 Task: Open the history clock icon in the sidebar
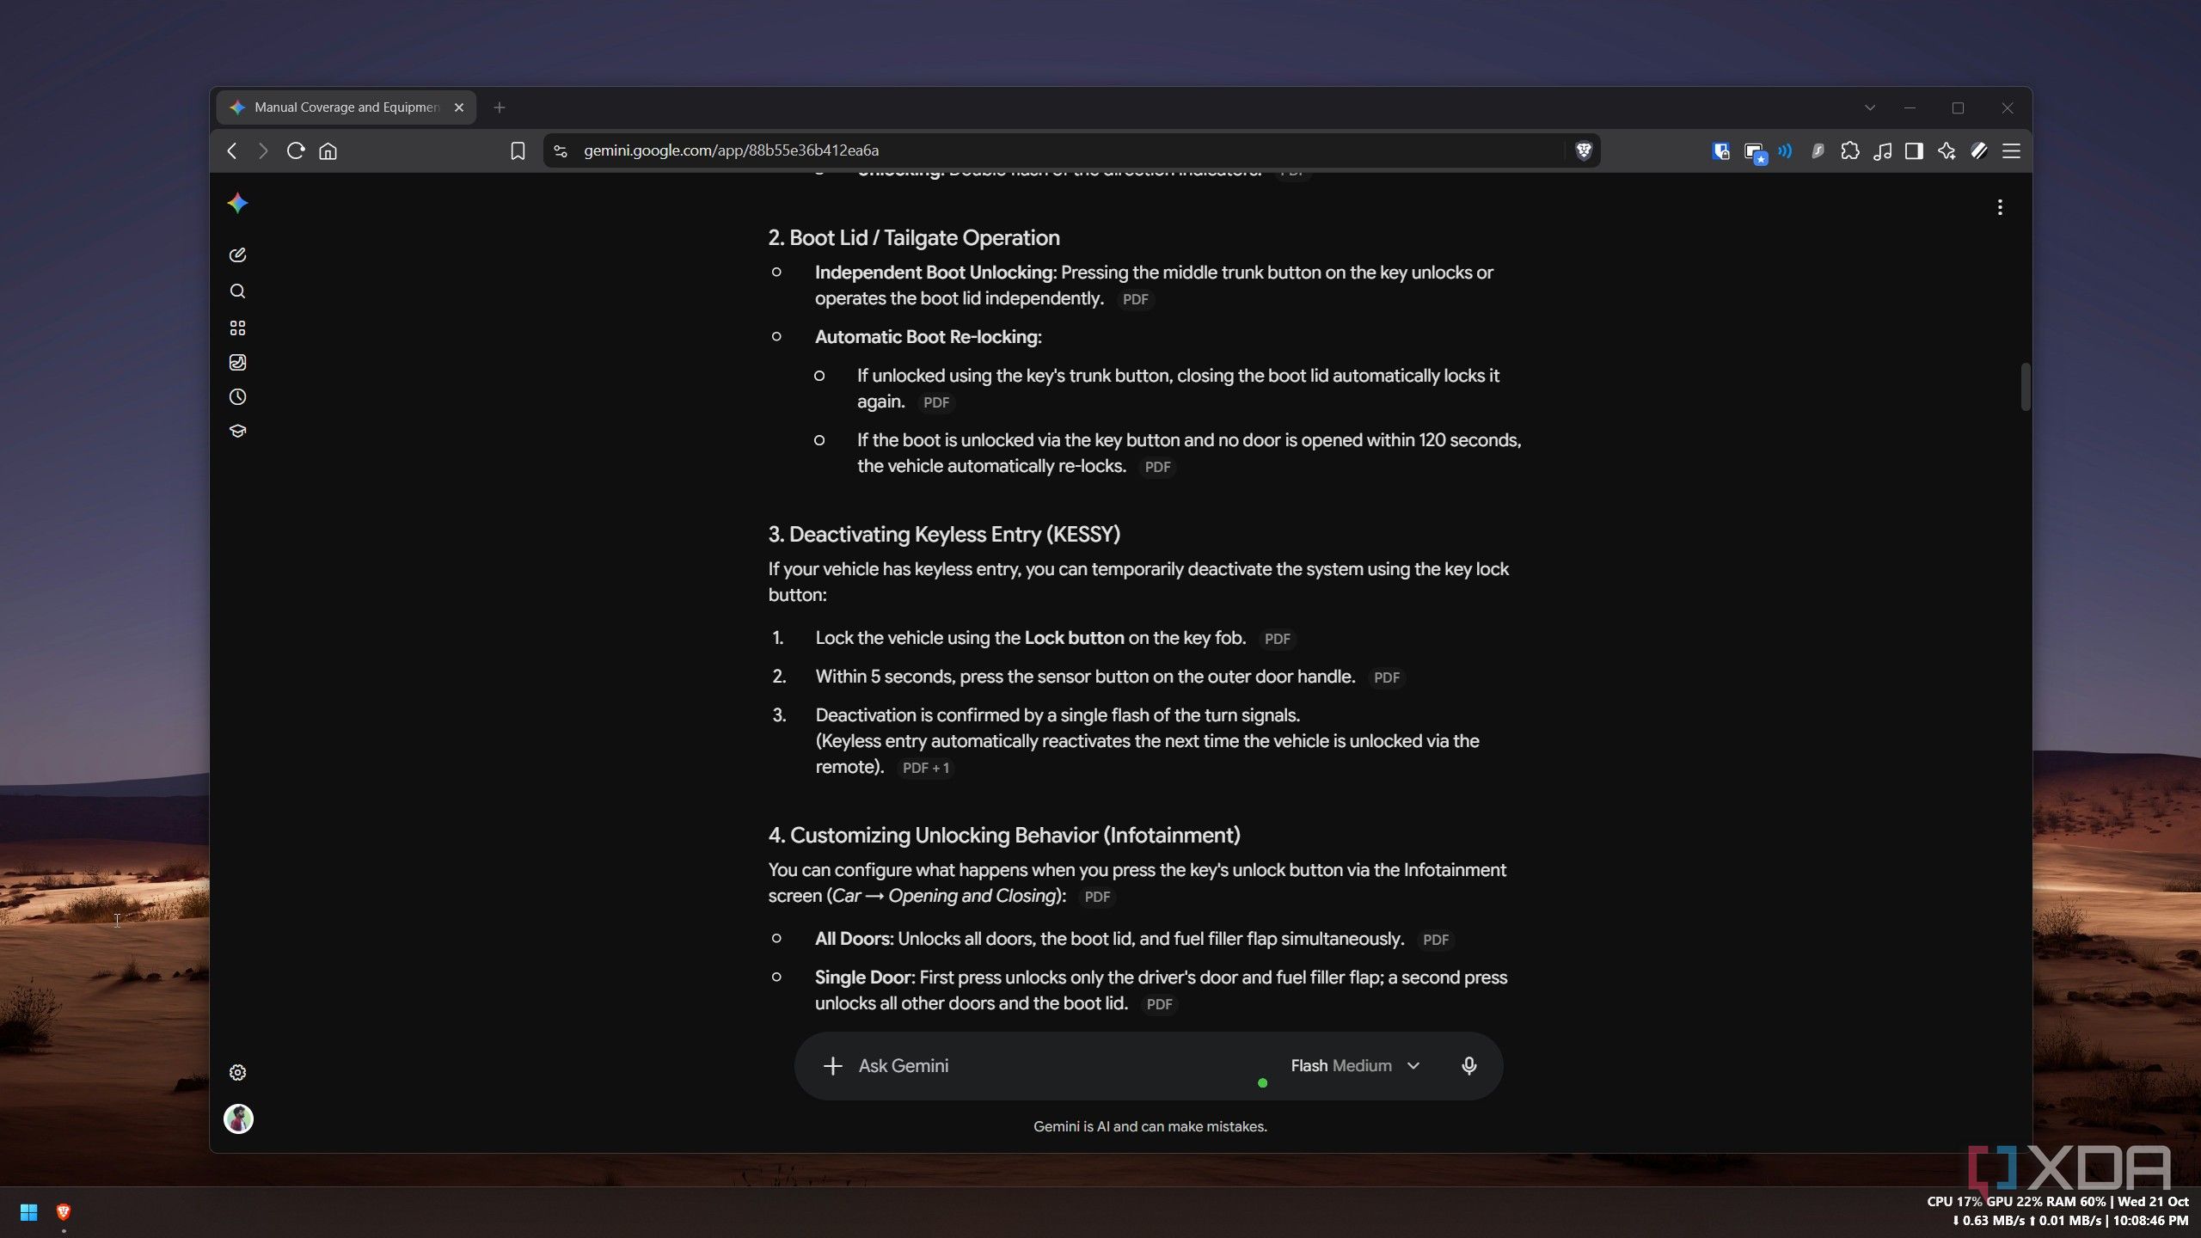coord(237,396)
